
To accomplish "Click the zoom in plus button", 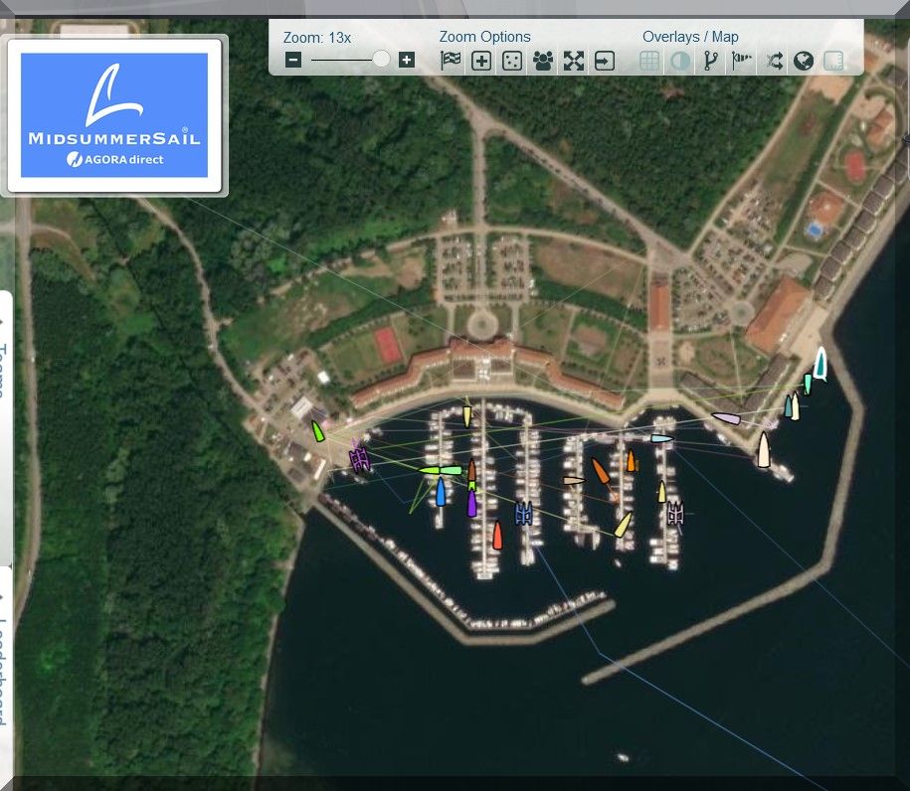I will tap(406, 61).
